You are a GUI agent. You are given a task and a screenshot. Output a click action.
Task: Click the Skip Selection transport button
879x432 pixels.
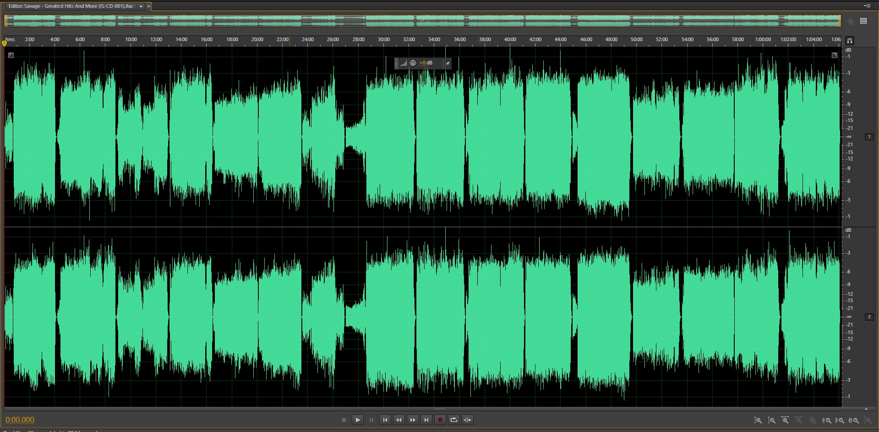coord(468,420)
